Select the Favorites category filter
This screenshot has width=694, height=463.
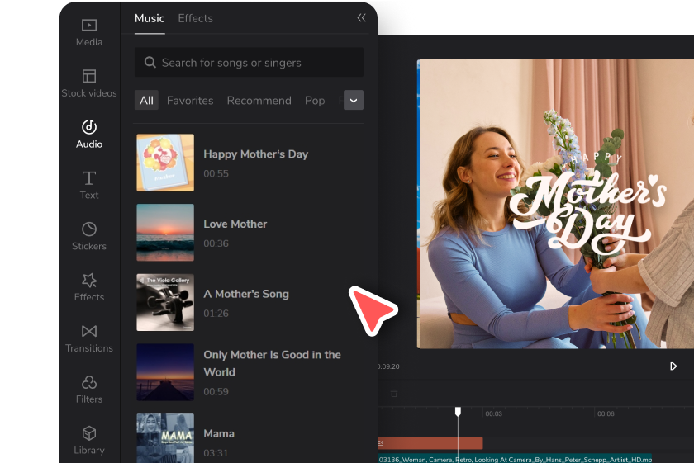coord(190,101)
